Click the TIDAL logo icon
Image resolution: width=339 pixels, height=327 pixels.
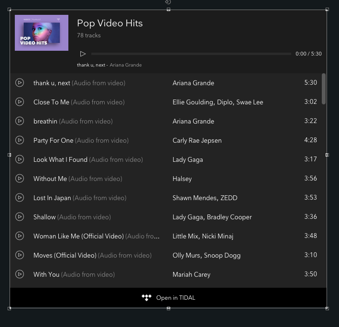[x=147, y=297]
